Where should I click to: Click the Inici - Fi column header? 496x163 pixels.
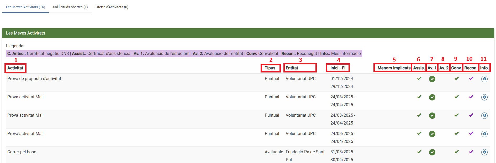(338, 68)
